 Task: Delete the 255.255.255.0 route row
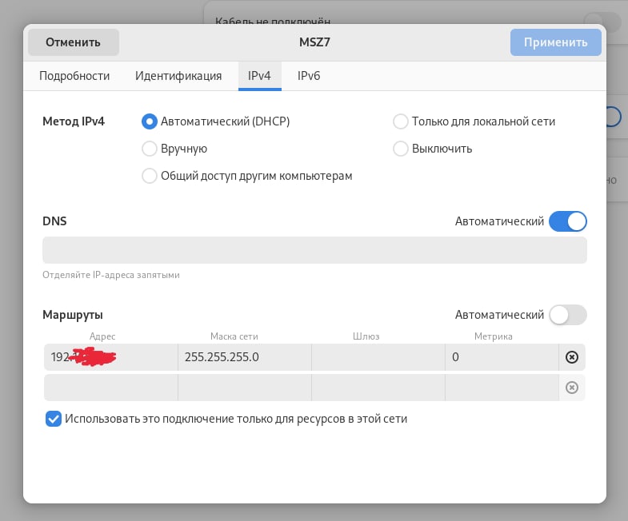point(571,357)
